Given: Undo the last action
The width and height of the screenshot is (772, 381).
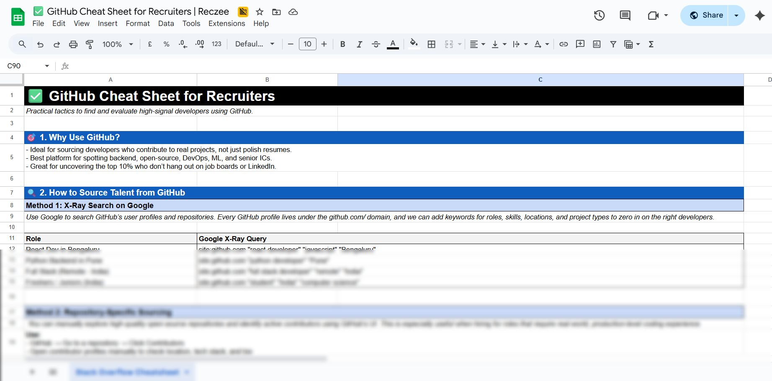Looking at the screenshot, I should (x=40, y=44).
